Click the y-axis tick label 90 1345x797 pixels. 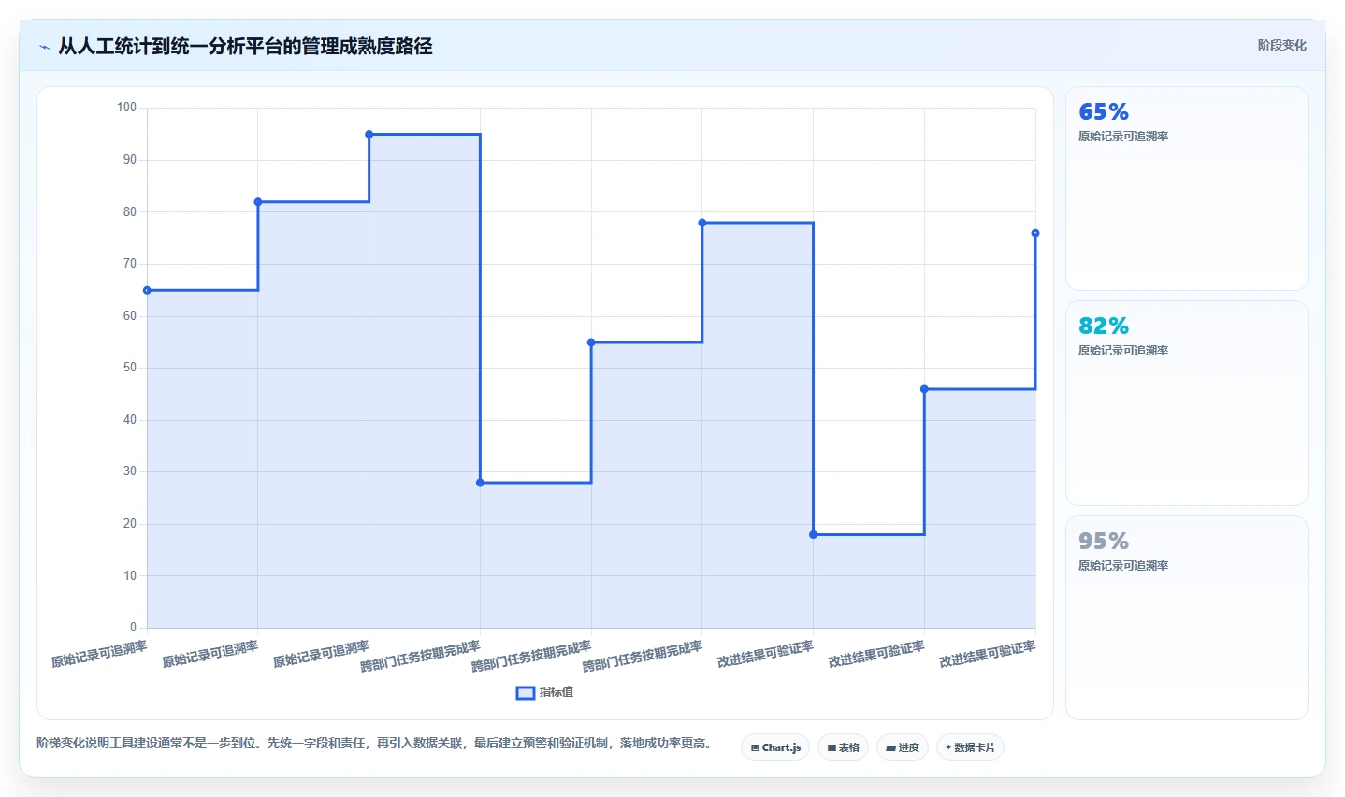[x=130, y=160]
